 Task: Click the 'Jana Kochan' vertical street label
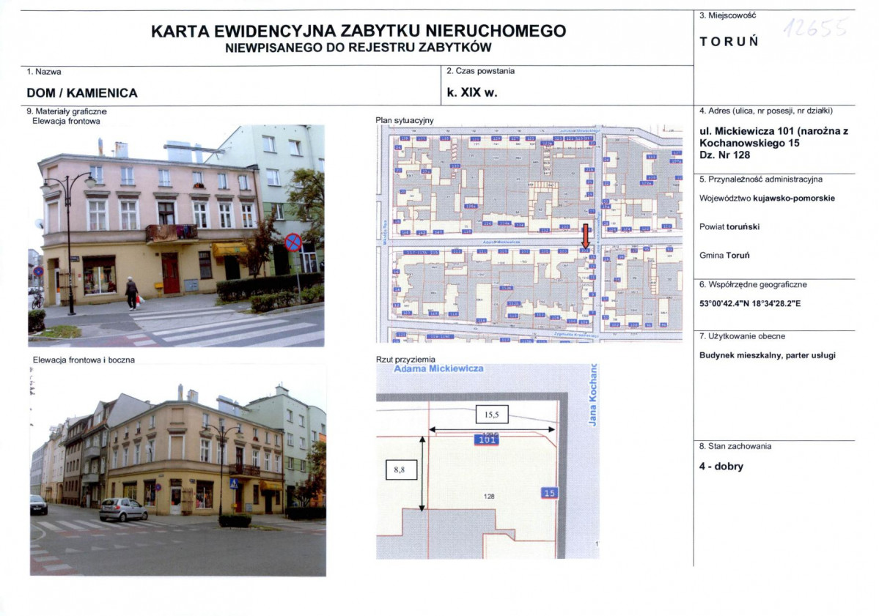[x=593, y=395]
